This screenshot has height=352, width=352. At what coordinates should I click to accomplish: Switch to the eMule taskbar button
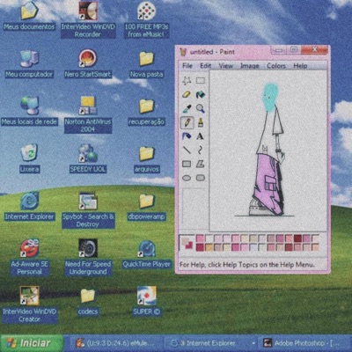pos(116,343)
